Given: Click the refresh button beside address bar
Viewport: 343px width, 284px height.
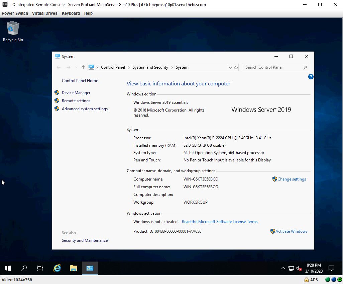Looking at the screenshot, I should (236, 67).
